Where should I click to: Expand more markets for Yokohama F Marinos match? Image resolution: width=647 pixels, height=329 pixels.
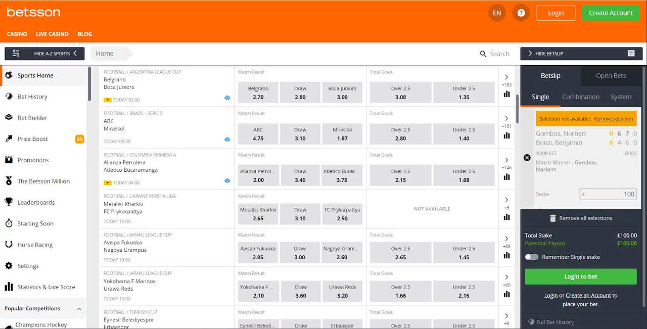tap(506, 277)
